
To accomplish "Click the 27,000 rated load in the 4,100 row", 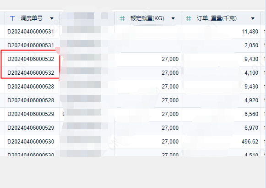I will pos(170,73).
